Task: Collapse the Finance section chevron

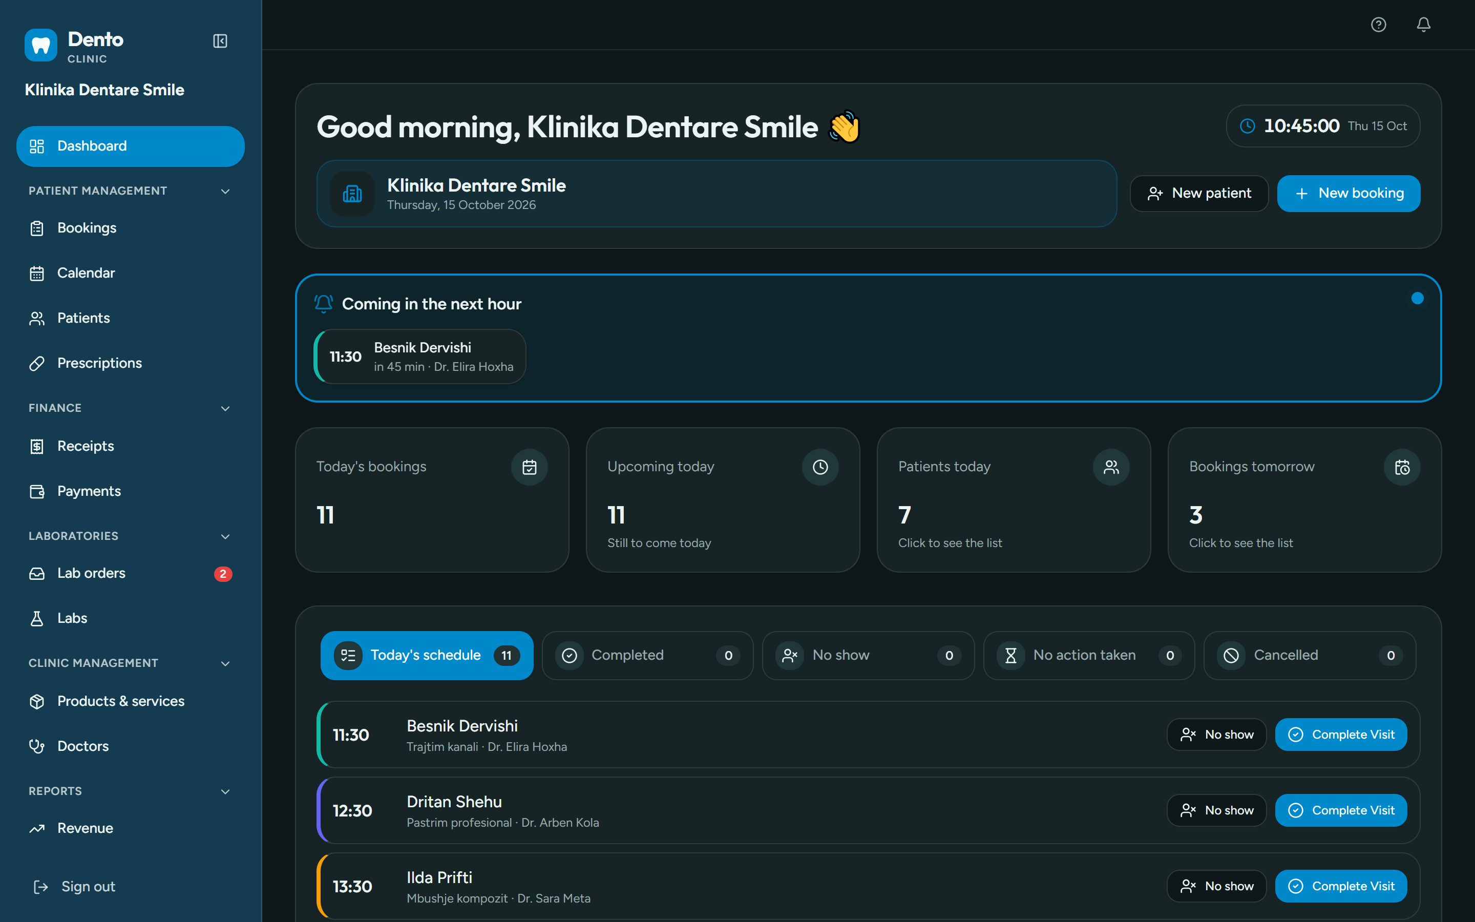Action: point(225,408)
